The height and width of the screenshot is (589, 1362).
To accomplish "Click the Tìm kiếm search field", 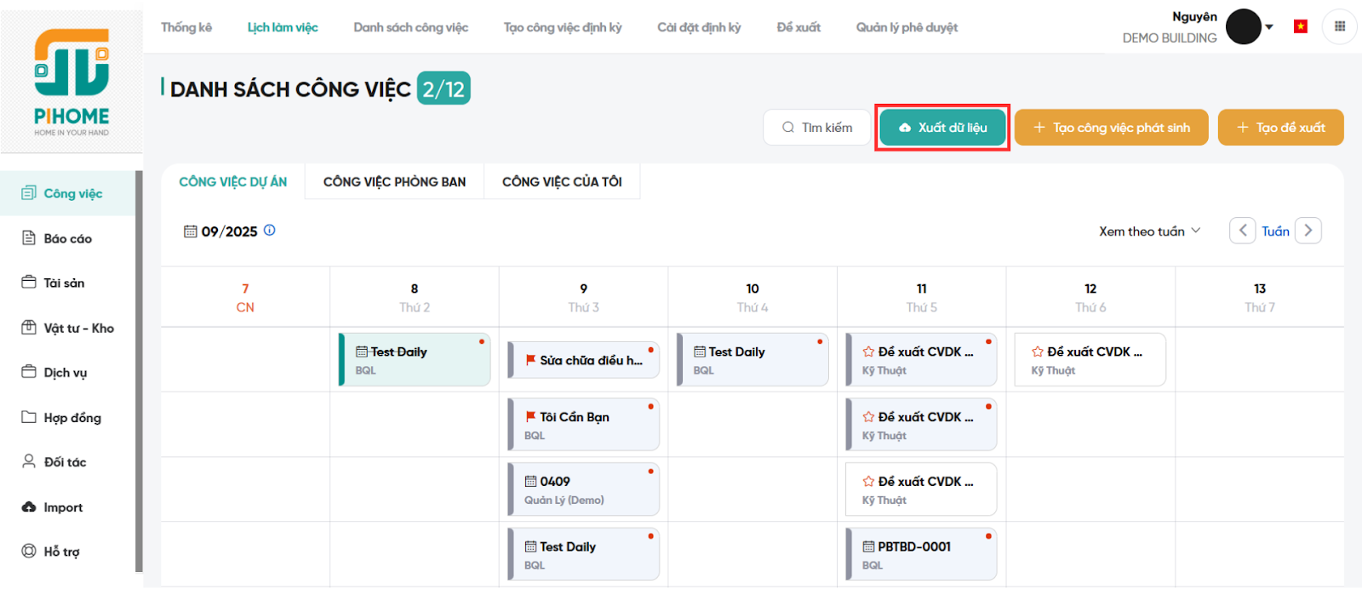I will (817, 128).
